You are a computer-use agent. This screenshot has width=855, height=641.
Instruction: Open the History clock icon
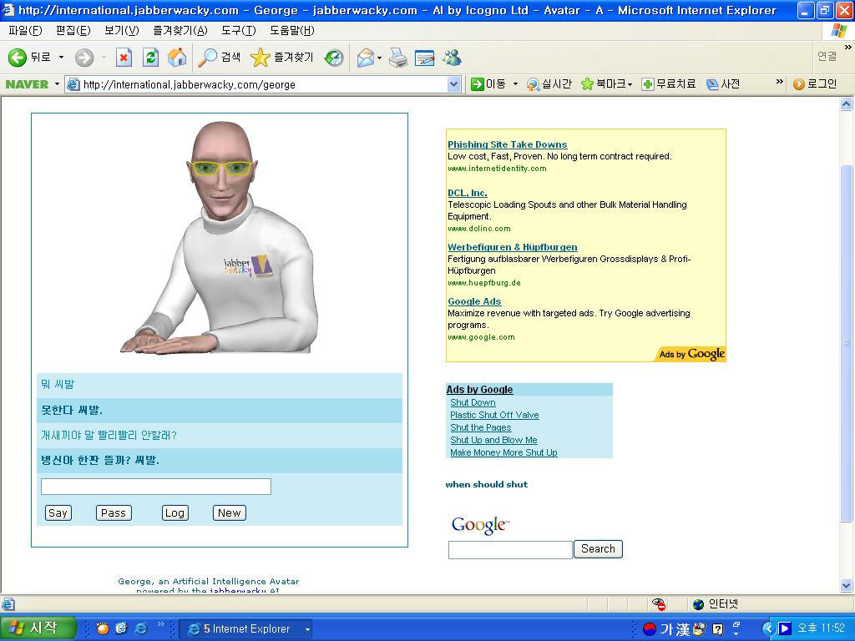coord(334,58)
